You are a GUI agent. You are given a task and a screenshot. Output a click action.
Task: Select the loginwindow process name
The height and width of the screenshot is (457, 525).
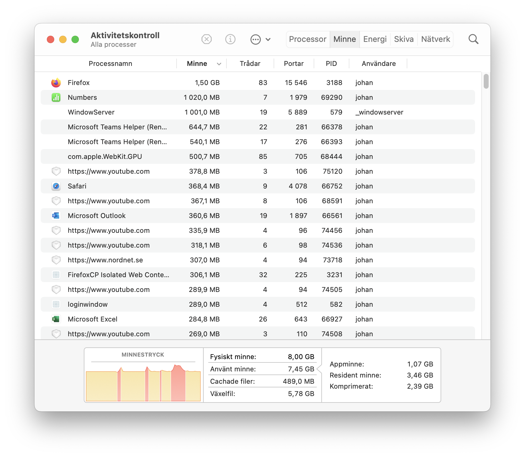click(x=88, y=304)
